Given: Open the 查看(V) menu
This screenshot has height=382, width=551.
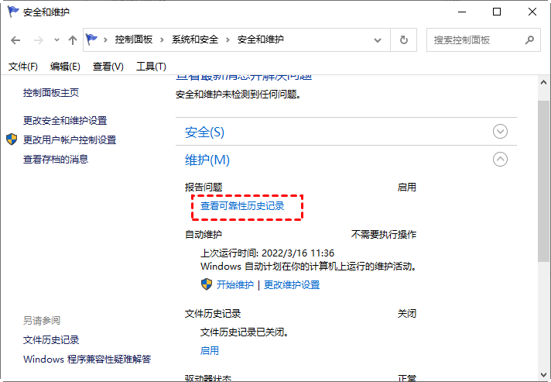Looking at the screenshot, I should (x=108, y=67).
